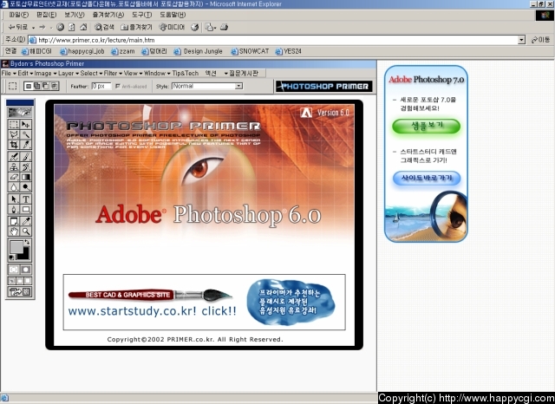Open the Image dropdown menu
Image resolution: width=555 pixels, height=404 pixels.
(45, 73)
